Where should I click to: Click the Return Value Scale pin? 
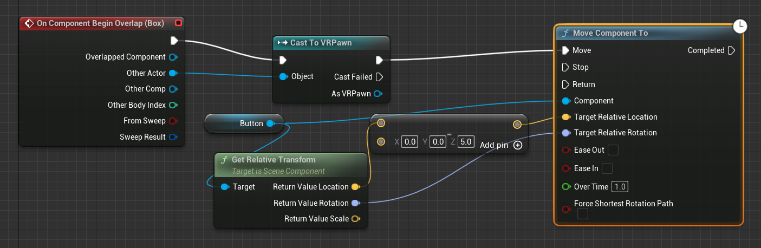click(355, 219)
